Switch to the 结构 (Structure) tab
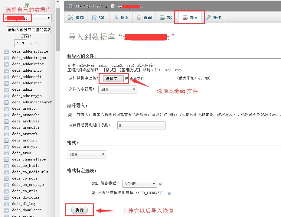Image resolution: width=281 pixels, height=217 pixels. tap(76, 18)
